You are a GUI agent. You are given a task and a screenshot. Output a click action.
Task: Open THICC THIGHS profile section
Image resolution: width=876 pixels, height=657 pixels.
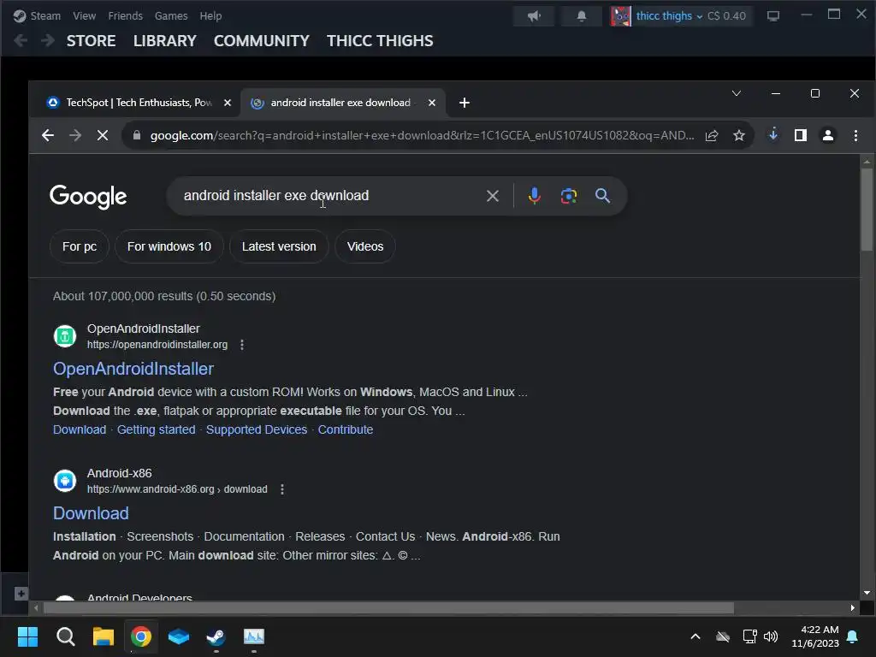(x=380, y=41)
